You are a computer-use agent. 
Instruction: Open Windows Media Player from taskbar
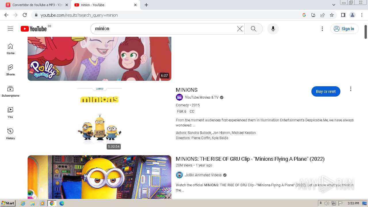pyautogui.click(x=42, y=203)
